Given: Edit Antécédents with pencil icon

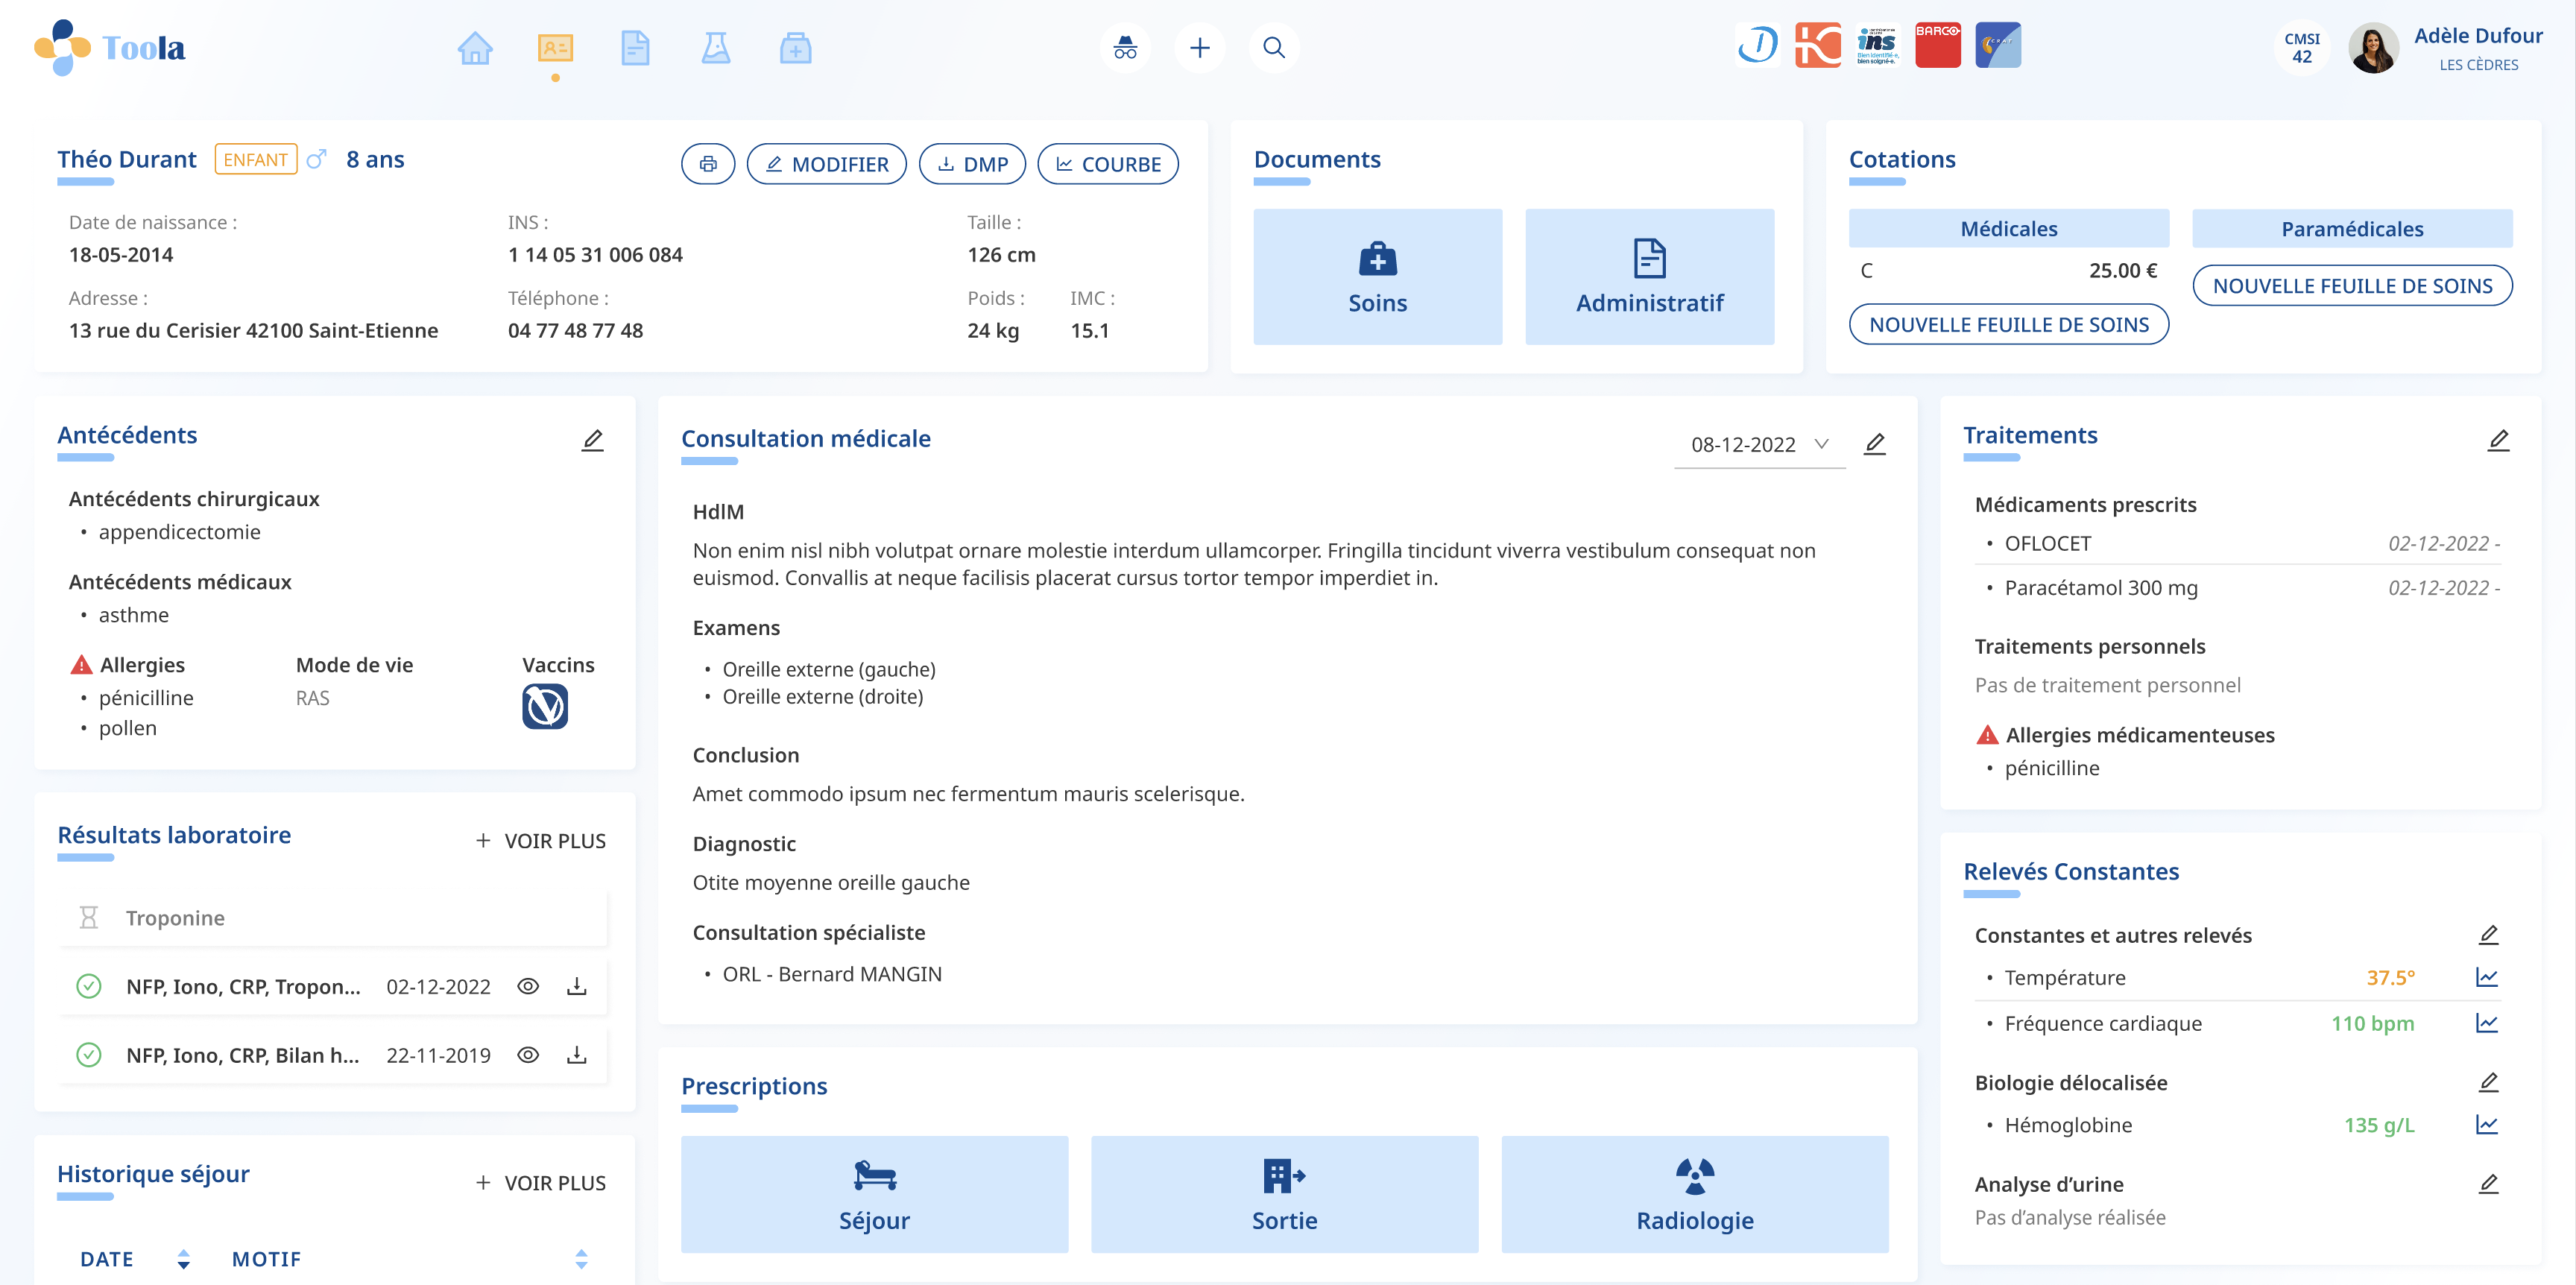Looking at the screenshot, I should 592,440.
